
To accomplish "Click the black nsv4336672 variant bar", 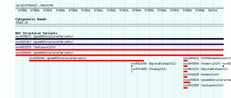I will coord(119,39).
